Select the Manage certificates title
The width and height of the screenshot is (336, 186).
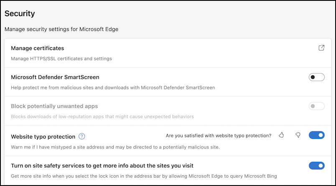click(x=37, y=48)
